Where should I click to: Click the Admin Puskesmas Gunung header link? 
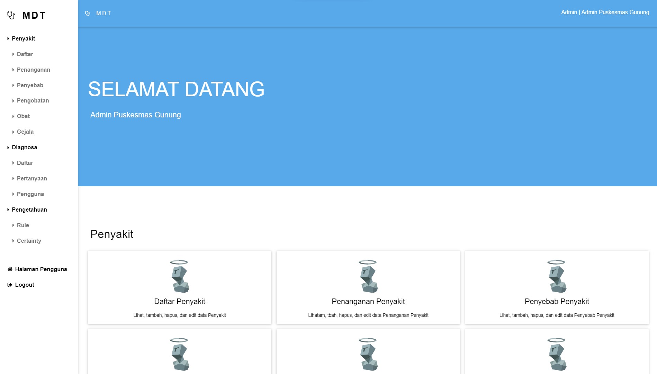click(605, 12)
